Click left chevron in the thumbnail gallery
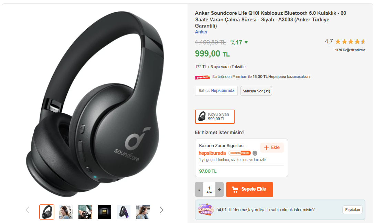374x223 pixels. pos(28,210)
